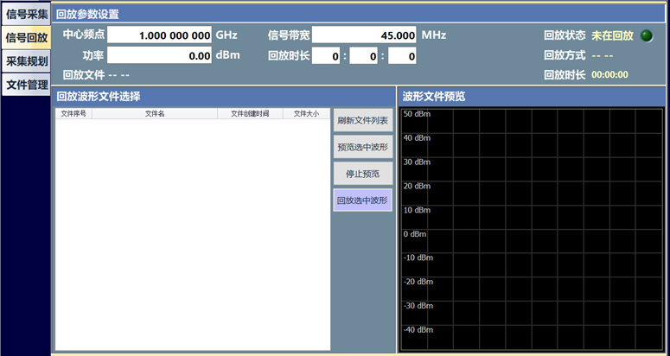Click the 回放方式 label
670x356 pixels.
[565, 55]
